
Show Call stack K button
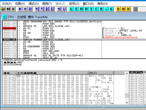click(x=111, y=9)
